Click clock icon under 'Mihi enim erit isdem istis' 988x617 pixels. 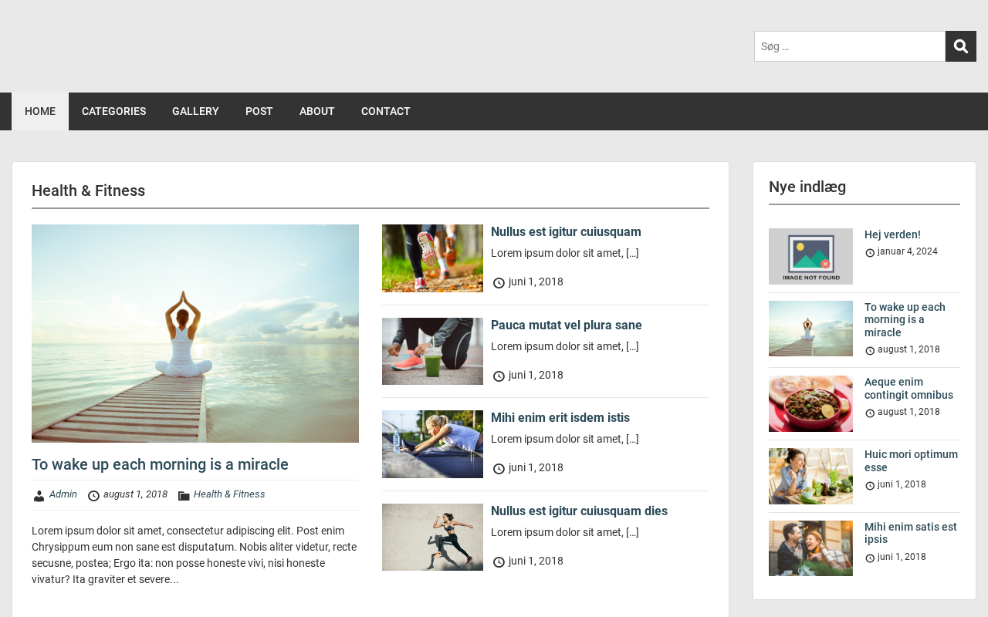499,469
